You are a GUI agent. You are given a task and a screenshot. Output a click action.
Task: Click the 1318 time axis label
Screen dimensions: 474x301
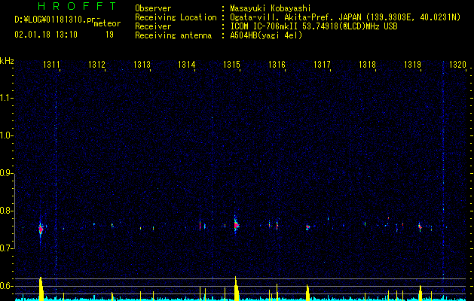coord(367,64)
